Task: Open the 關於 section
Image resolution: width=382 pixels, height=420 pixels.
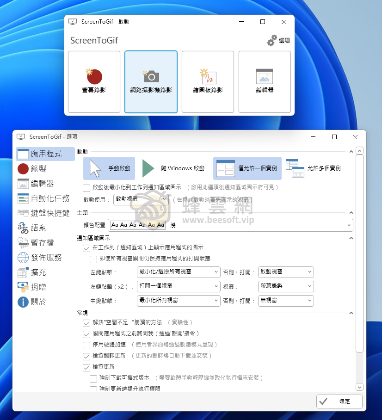Action: pyautogui.click(x=45, y=302)
